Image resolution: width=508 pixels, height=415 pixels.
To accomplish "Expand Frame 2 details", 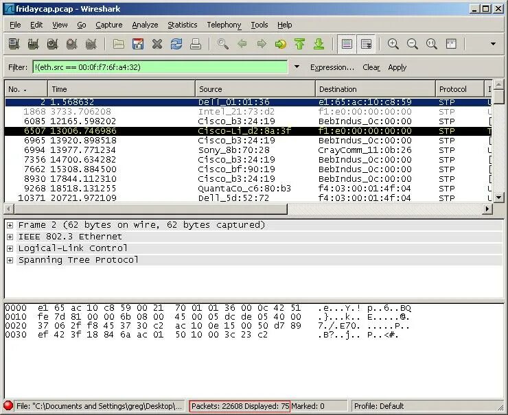I will coord(10,225).
